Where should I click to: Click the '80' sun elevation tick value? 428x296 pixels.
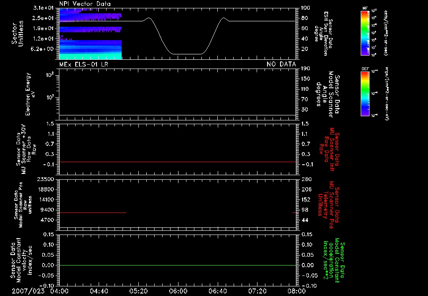tap(304, 18)
